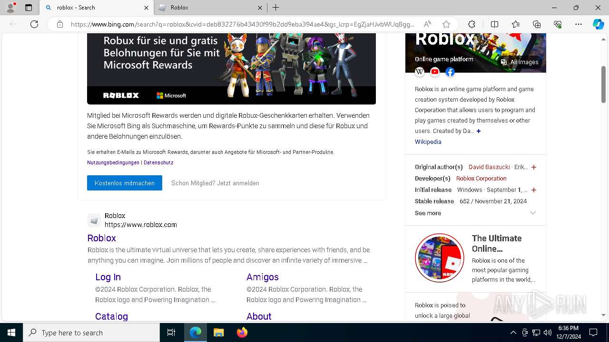
Task: View site information lock icon
Action: point(59,24)
